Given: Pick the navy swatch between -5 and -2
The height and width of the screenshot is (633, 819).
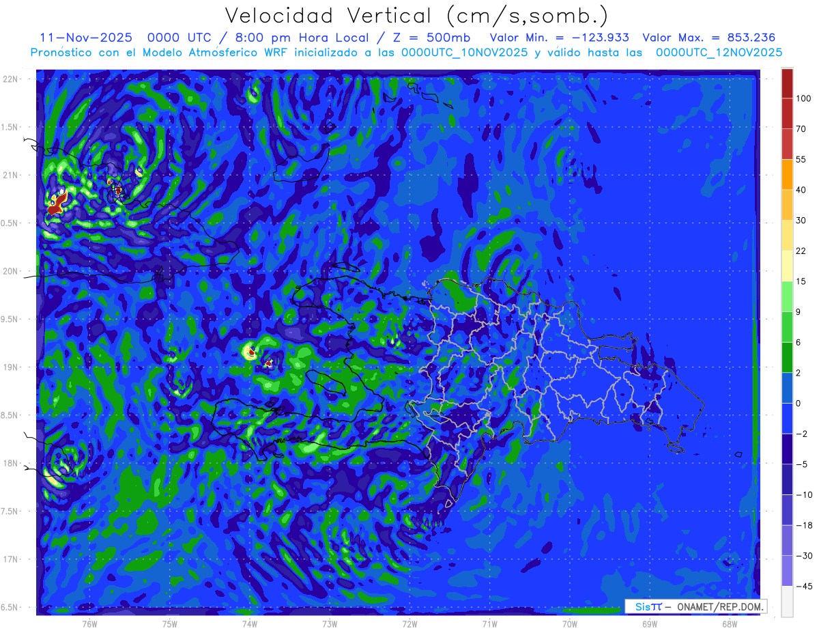Looking at the screenshot, I should 787,449.
